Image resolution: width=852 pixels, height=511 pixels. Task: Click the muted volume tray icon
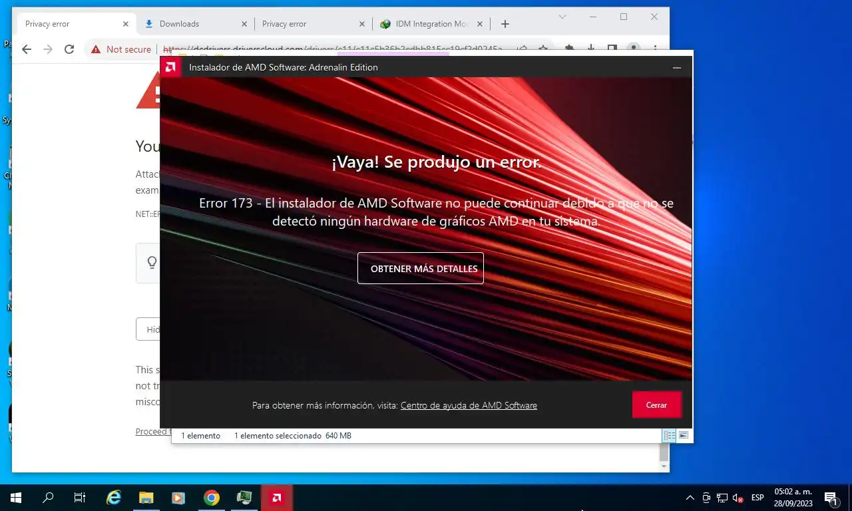(738, 498)
